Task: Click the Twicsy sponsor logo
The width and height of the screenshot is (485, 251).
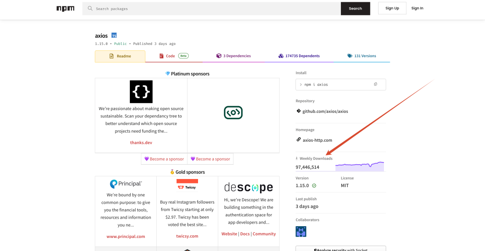Action: pyautogui.click(x=187, y=185)
